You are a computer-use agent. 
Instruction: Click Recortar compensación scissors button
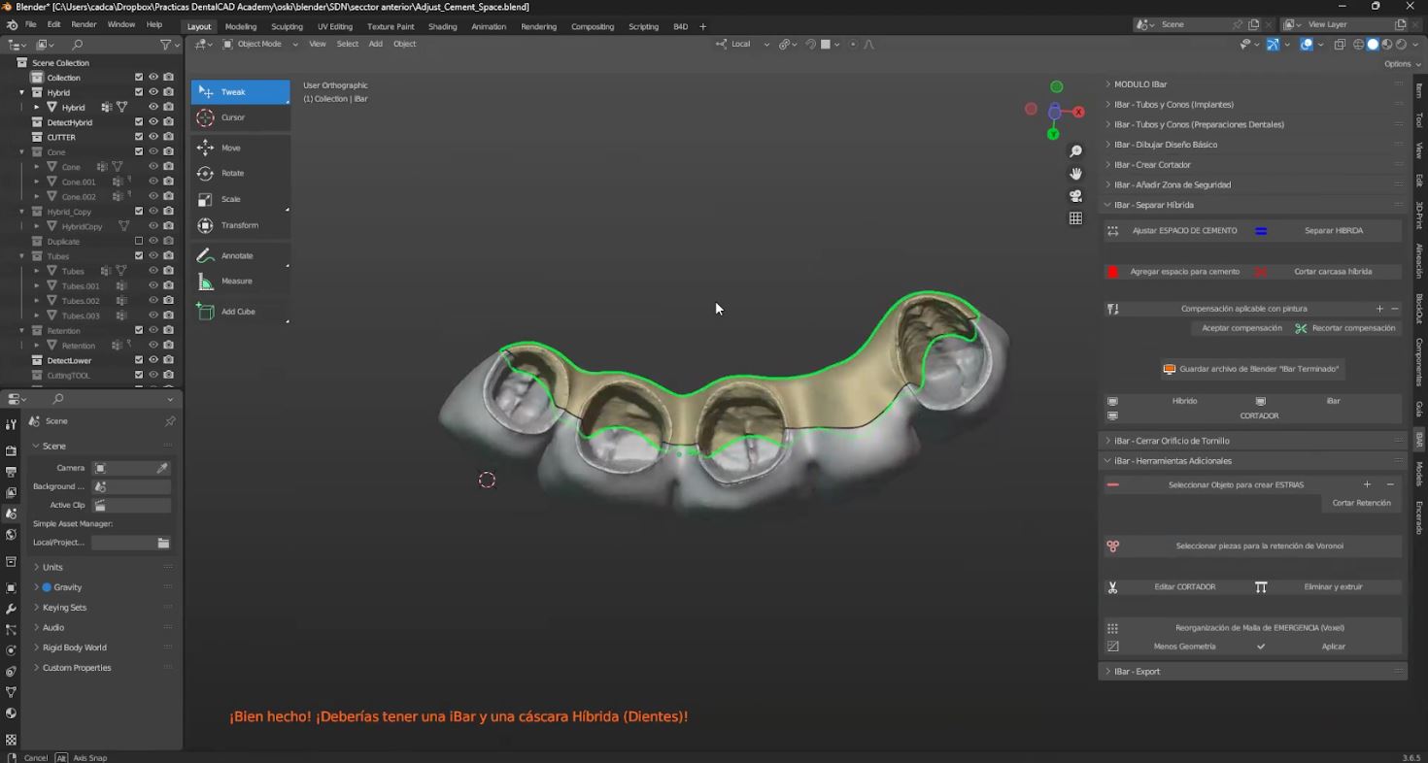click(x=1345, y=328)
